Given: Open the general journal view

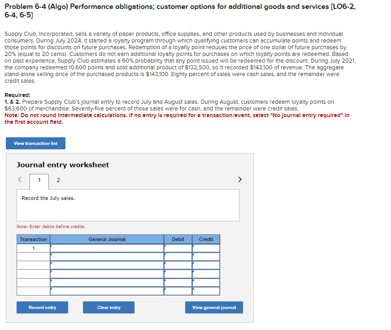Looking at the screenshot, I should pos(214,307).
